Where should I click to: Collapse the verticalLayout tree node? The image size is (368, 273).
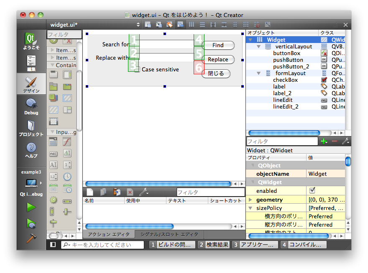tap(259, 47)
